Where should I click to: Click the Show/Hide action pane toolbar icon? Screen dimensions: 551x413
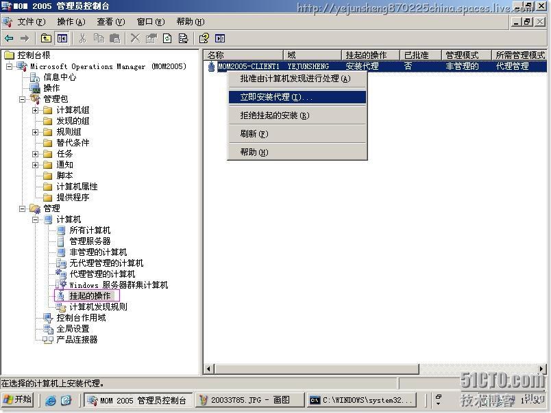point(220,38)
